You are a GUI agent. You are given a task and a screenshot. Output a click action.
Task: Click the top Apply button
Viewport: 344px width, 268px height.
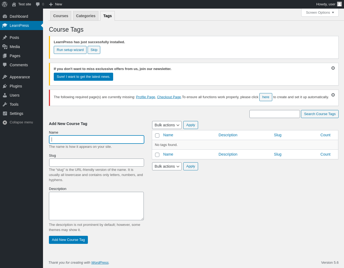tap(191, 125)
